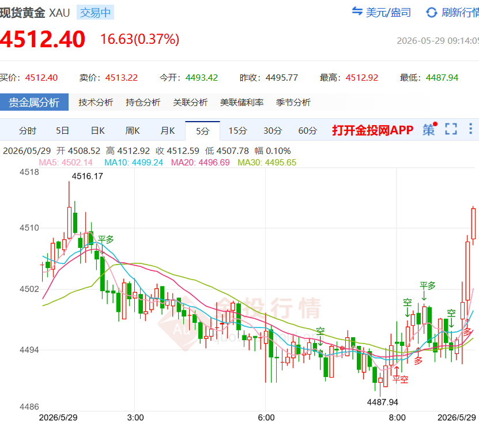479x422 pixels.
Task: Click the 4516.17 high price label
Action: [x=88, y=176]
